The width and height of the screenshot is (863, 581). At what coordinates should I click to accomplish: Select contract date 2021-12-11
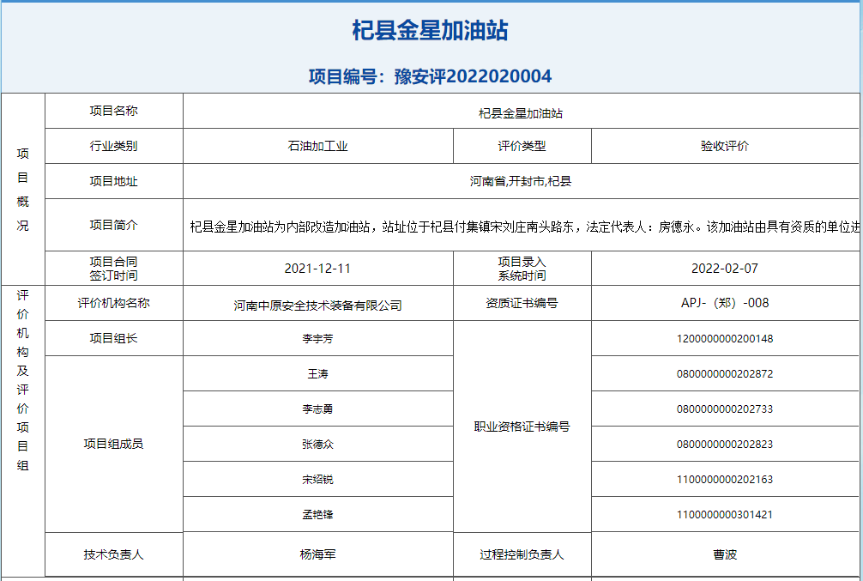point(317,269)
